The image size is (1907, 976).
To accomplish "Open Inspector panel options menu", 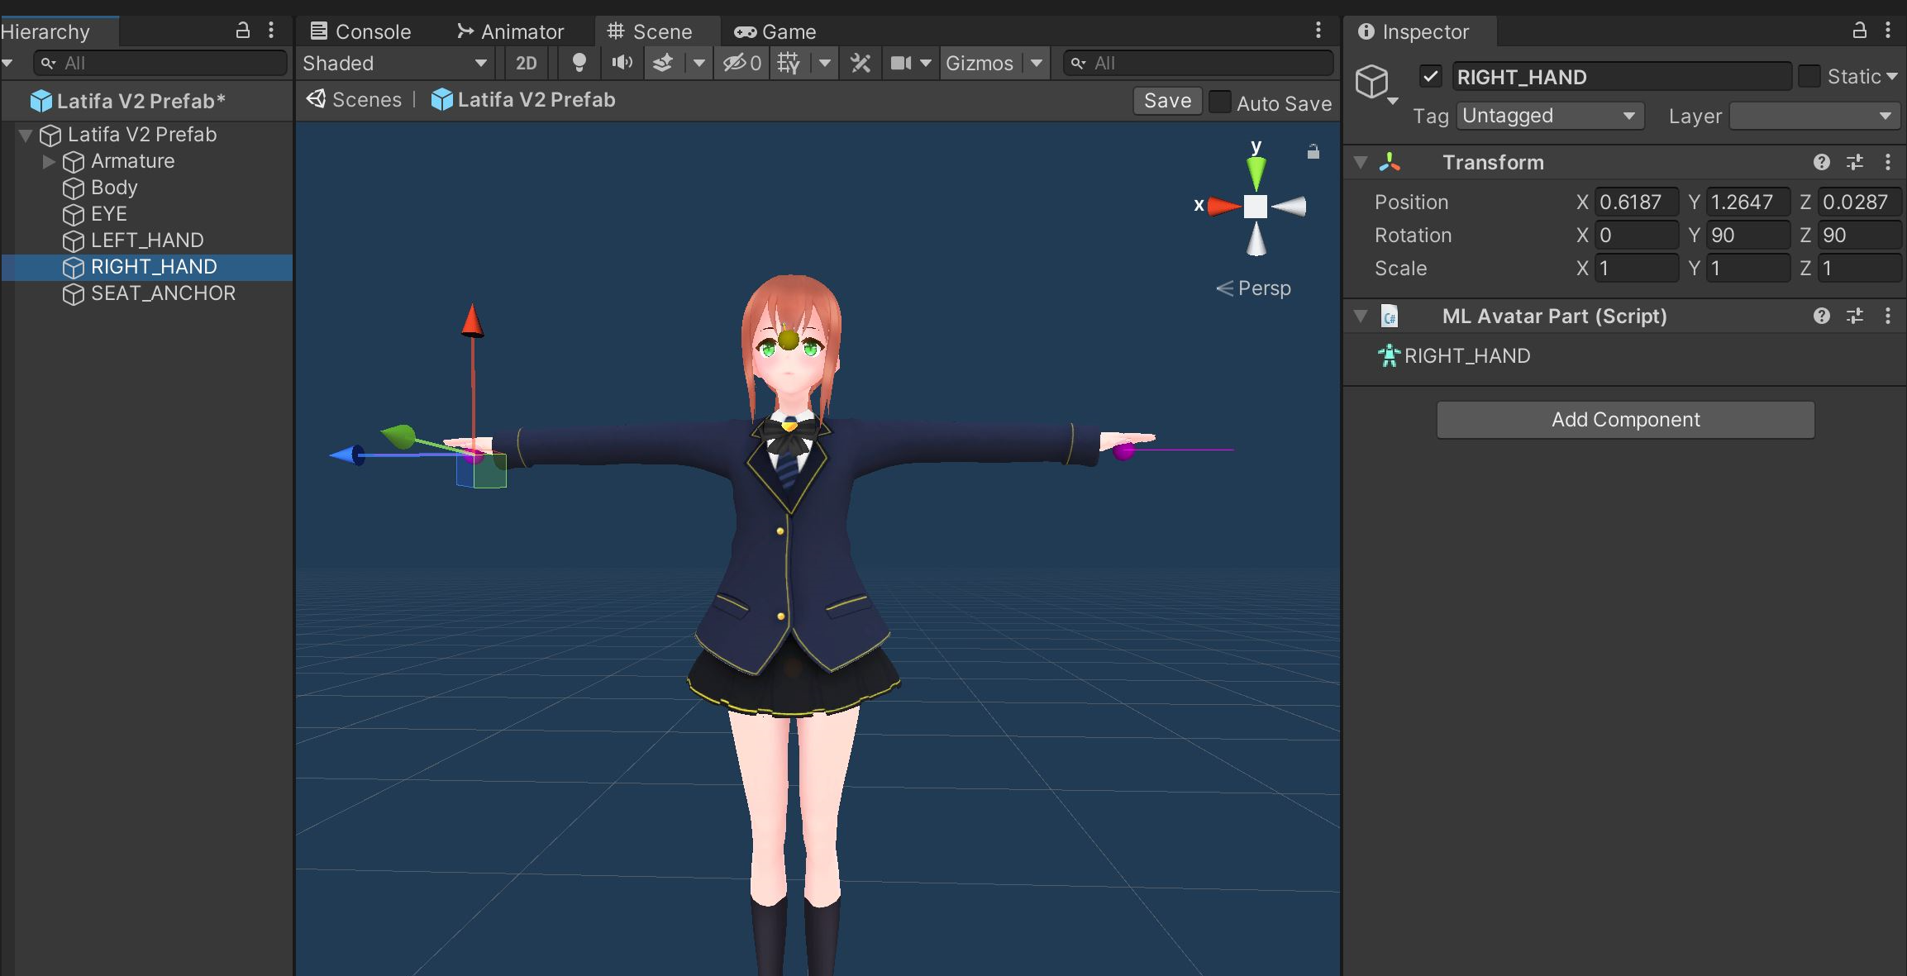I will tap(1888, 31).
